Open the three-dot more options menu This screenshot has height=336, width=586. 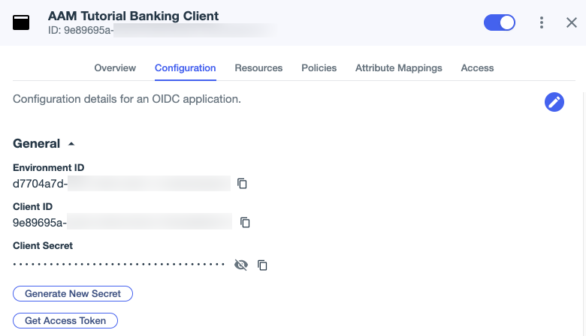[541, 22]
